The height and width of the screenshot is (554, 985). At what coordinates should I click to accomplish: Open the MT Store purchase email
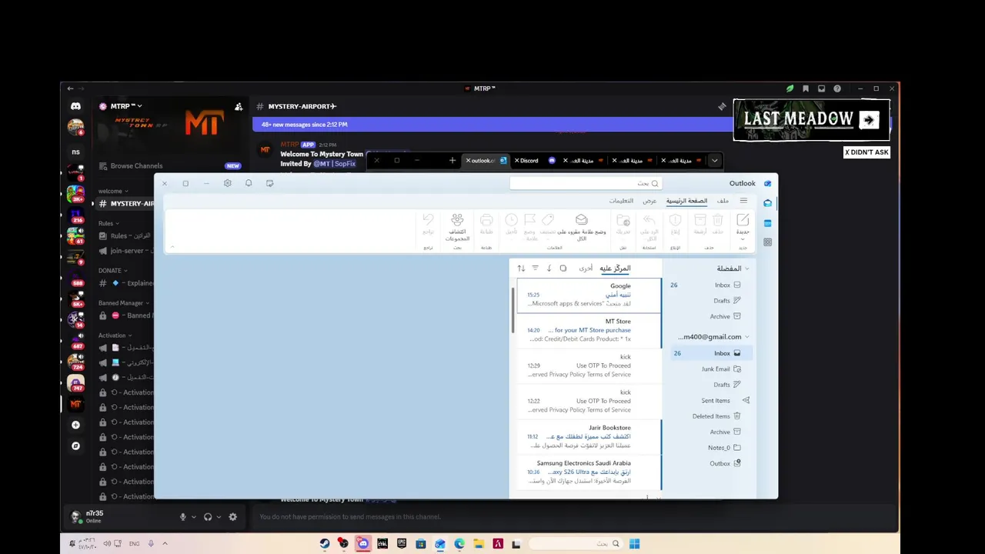589,331
